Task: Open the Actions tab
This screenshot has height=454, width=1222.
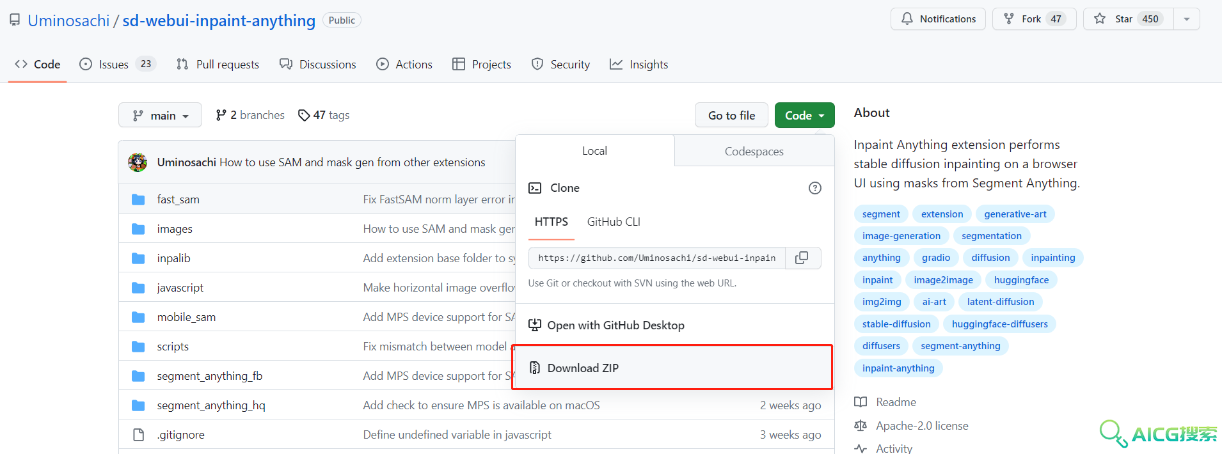Action: point(404,65)
